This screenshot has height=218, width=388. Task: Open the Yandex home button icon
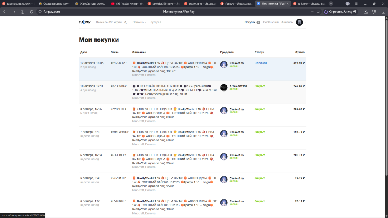click(23, 12)
